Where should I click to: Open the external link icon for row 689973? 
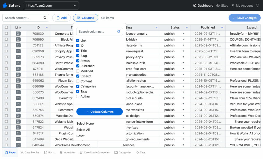[18, 57]
